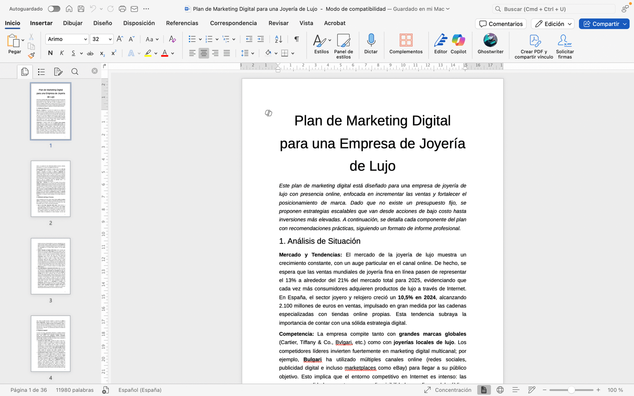
Task: Launch the Ghostwriter add-in
Action: (x=490, y=40)
